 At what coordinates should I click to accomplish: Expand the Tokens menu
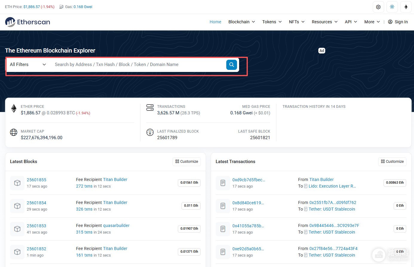(x=272, y=22)
